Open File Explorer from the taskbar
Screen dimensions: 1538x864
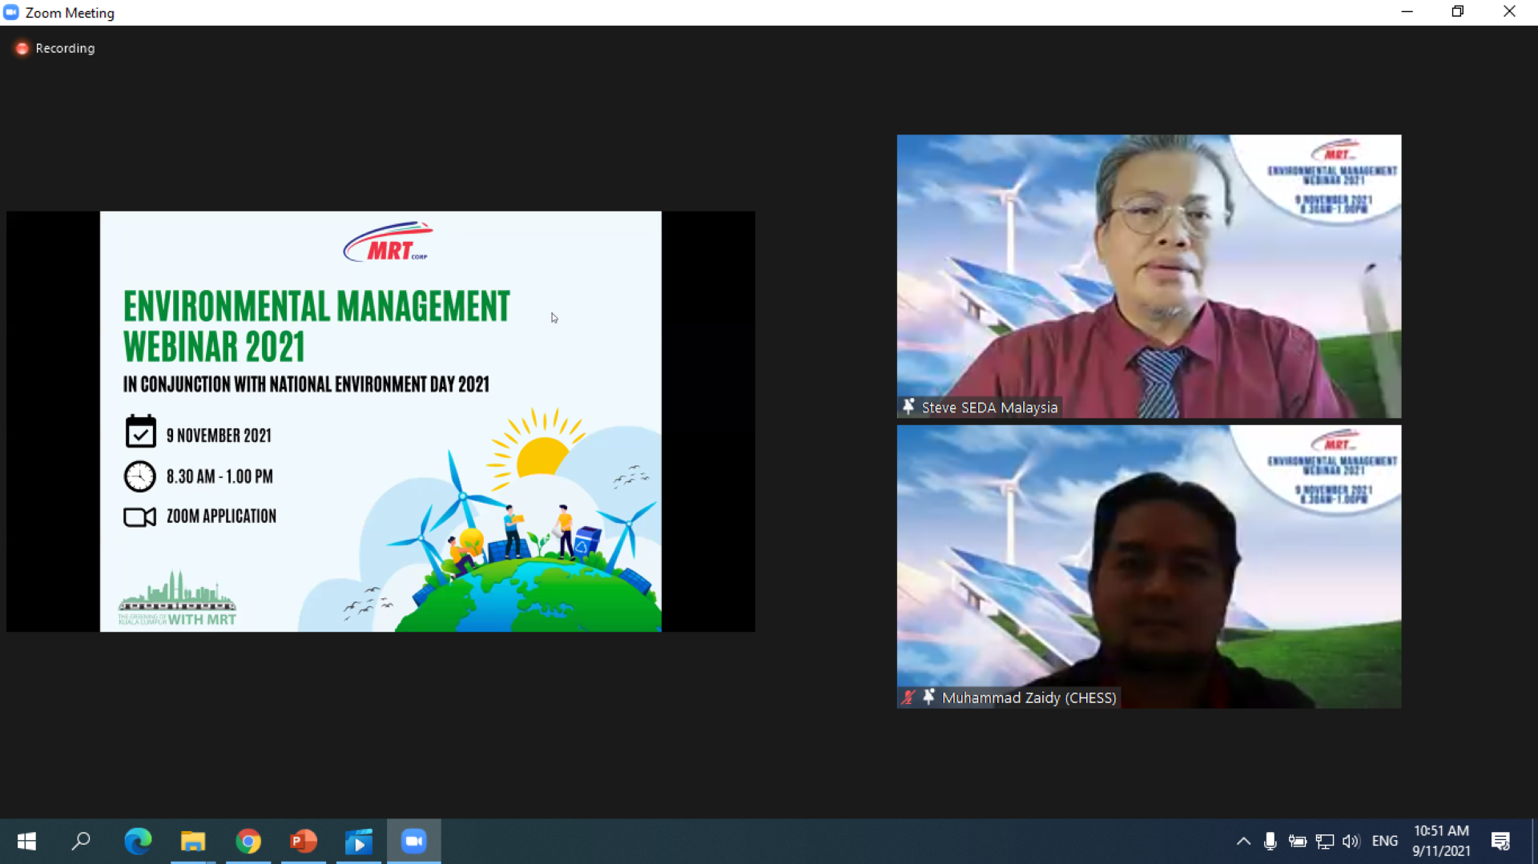(x=193, y=841)
